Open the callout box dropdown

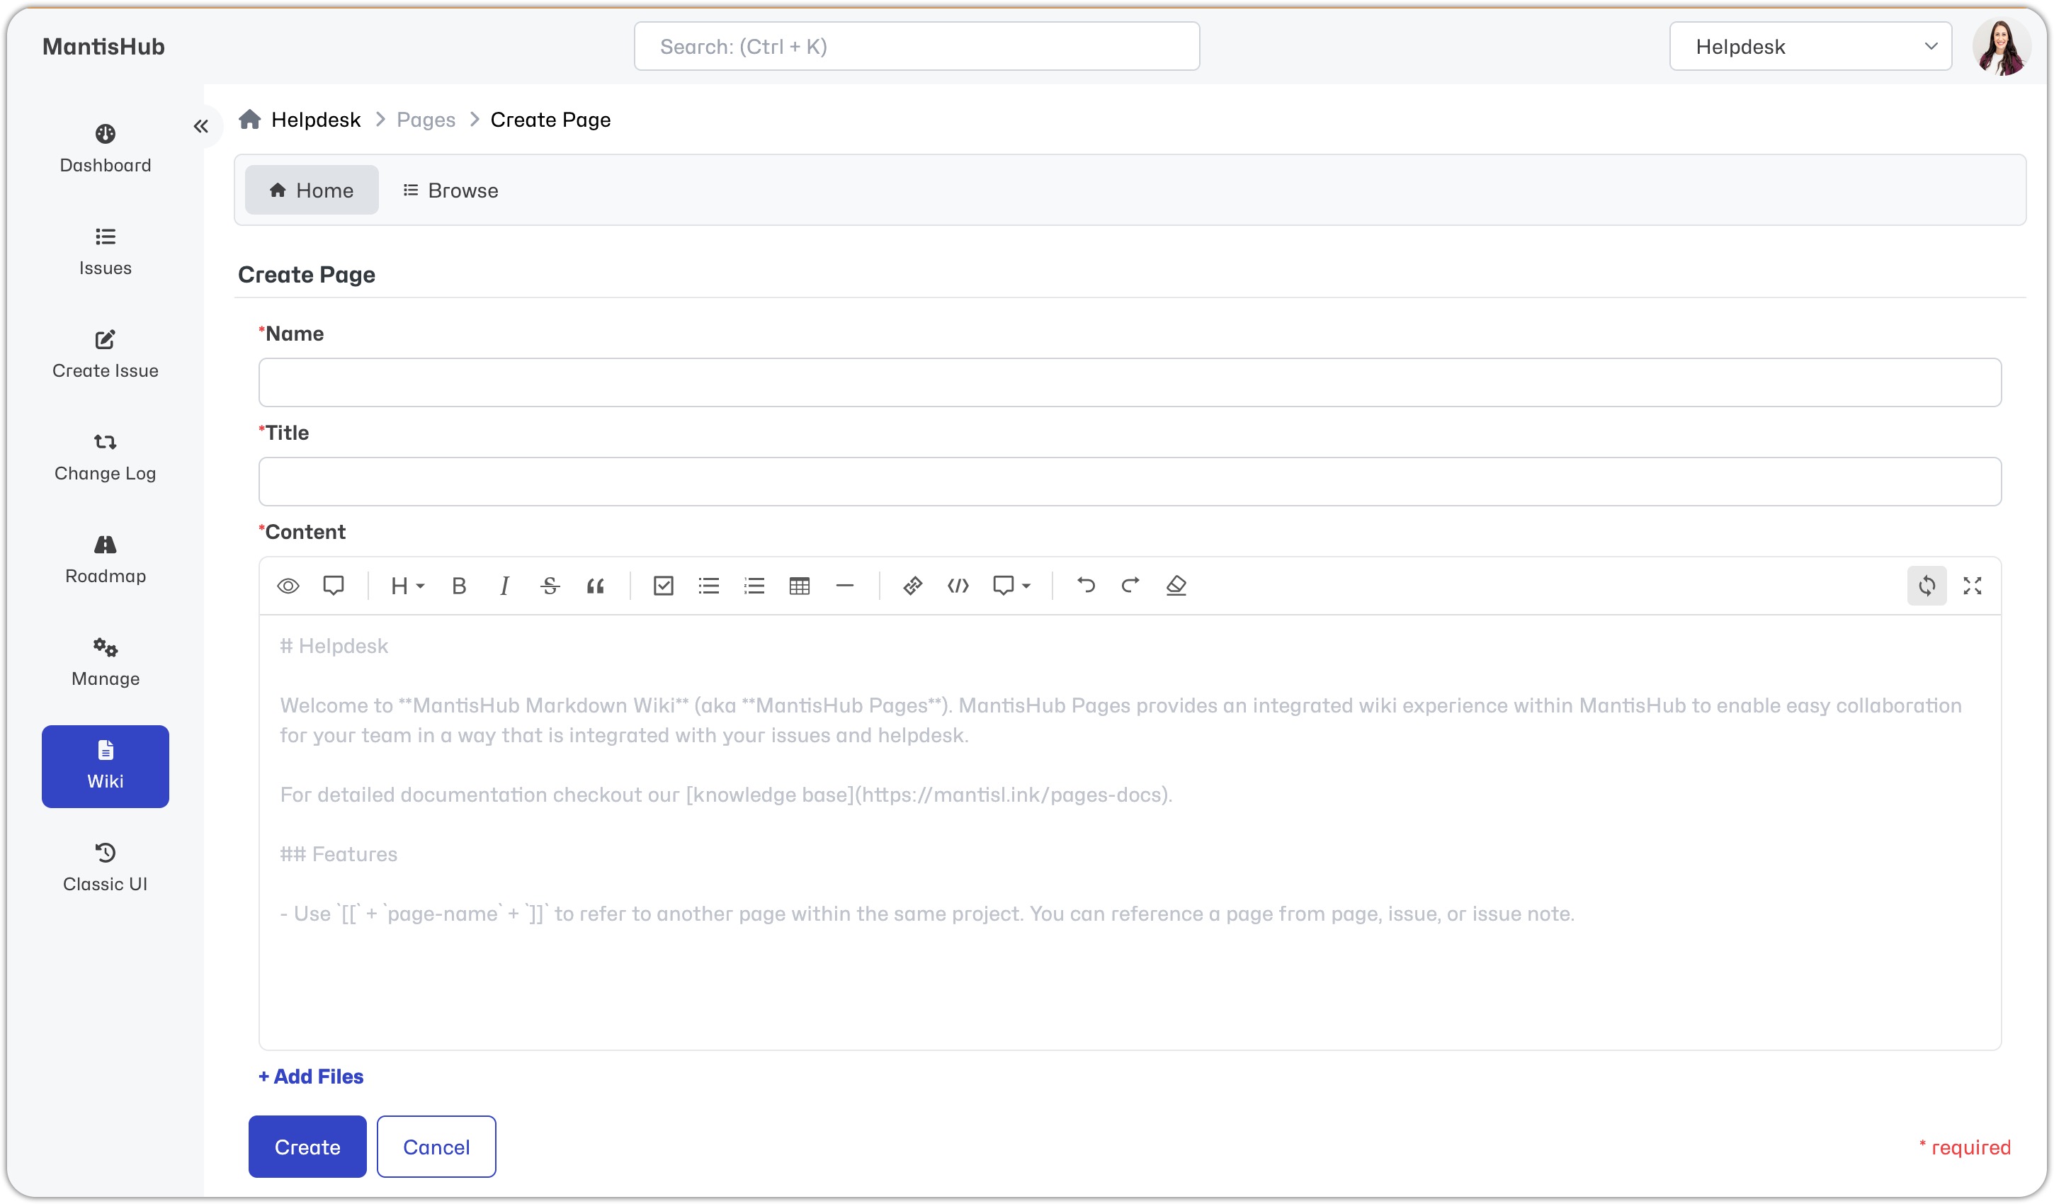click(1012, 586)
